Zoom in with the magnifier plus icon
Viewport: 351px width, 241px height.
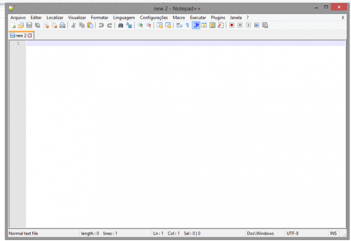140,25
